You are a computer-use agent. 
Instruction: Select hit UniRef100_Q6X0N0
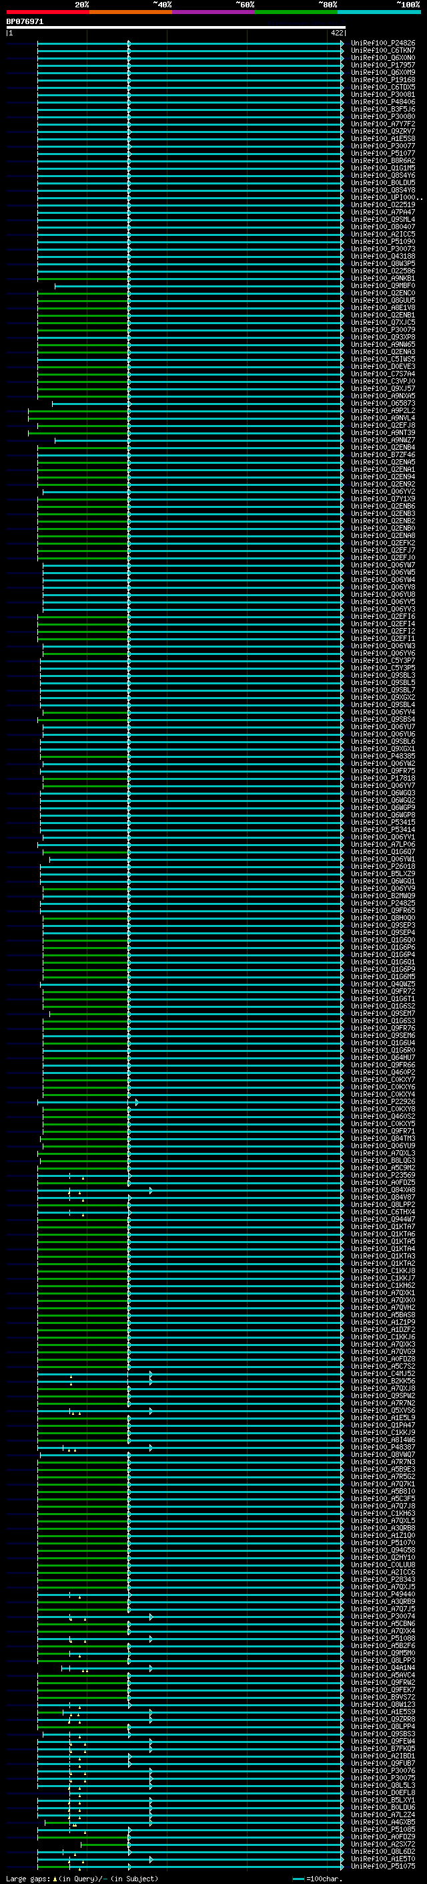pos(382,57)
